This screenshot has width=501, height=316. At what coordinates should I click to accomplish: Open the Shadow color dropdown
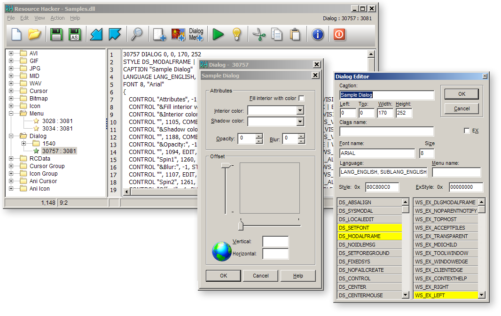pyautogui.click(x=300, y=122)
